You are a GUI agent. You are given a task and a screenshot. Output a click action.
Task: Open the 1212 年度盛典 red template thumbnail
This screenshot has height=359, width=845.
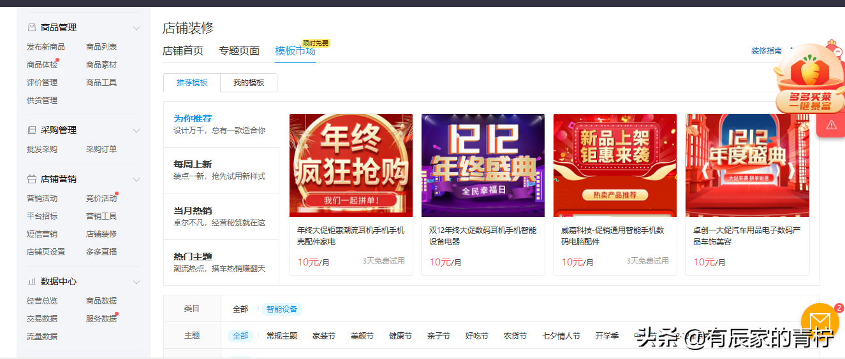click(747, 165)
